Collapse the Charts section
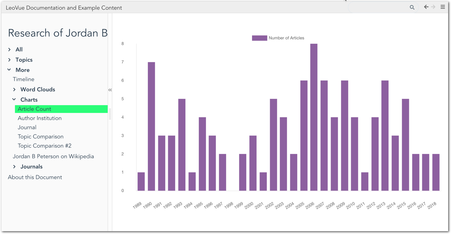451x234 pixels. point(15,100)
